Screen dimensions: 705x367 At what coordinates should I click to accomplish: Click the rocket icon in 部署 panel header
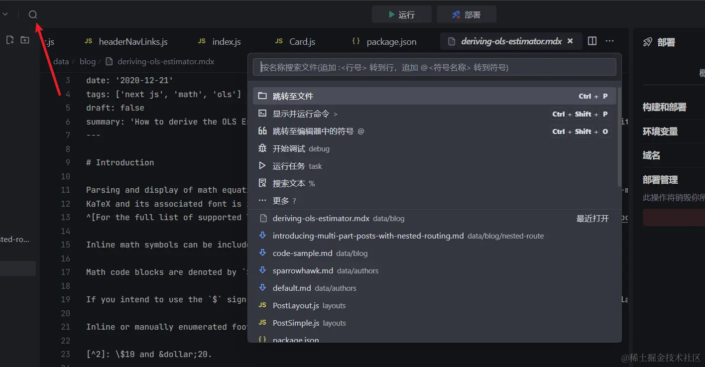647,42
